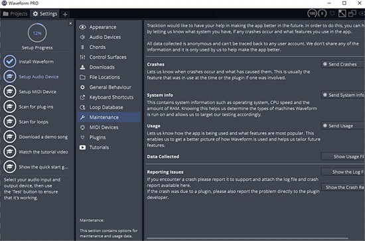Click the Setup Audio Device link

(38, 76)
